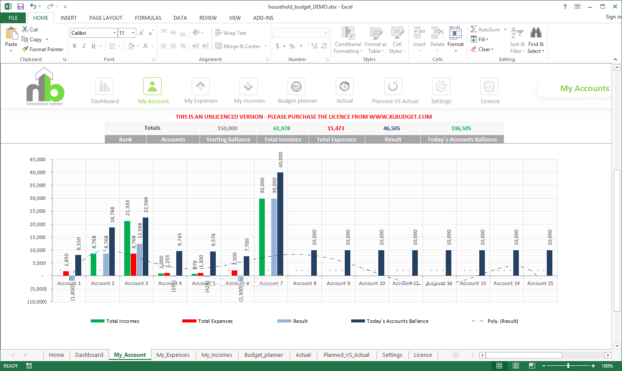
Task: Click the household budget logo
Action: (45, 86)
